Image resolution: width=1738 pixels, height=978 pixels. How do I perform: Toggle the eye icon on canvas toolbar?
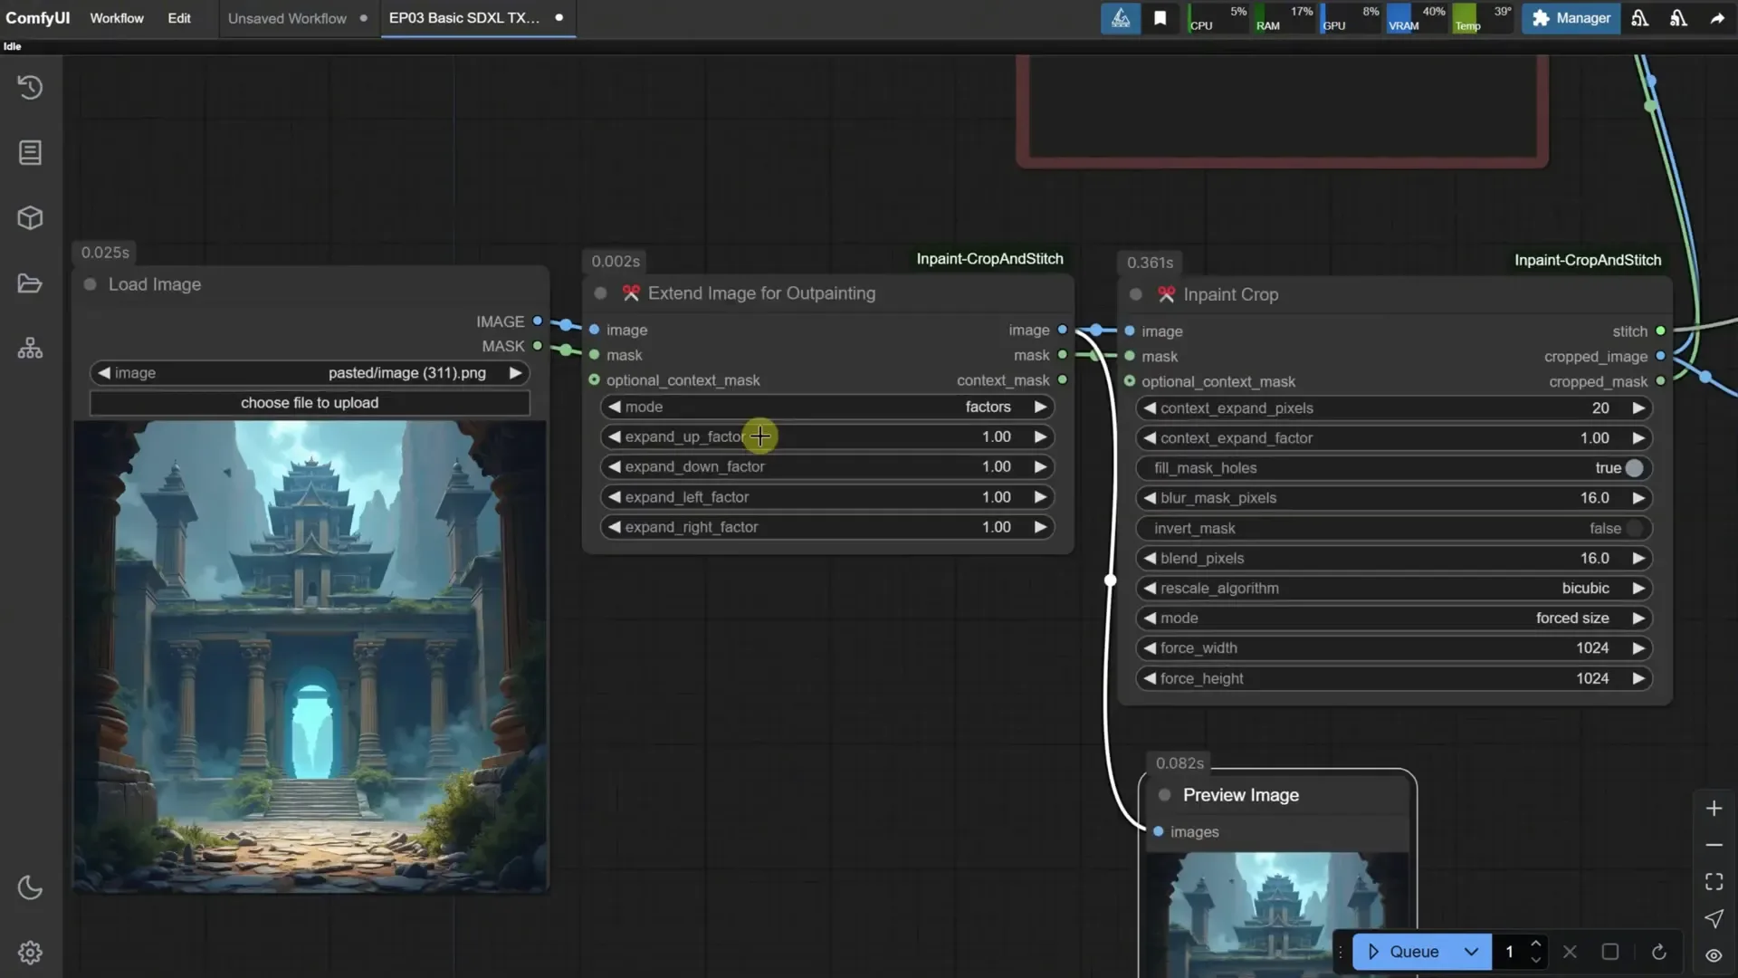click(1714, 955)
